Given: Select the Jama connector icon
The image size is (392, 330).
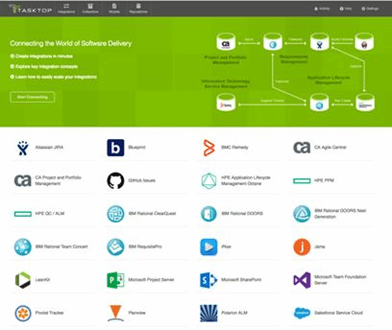Looking at the screenshot, I should [302, 247].
